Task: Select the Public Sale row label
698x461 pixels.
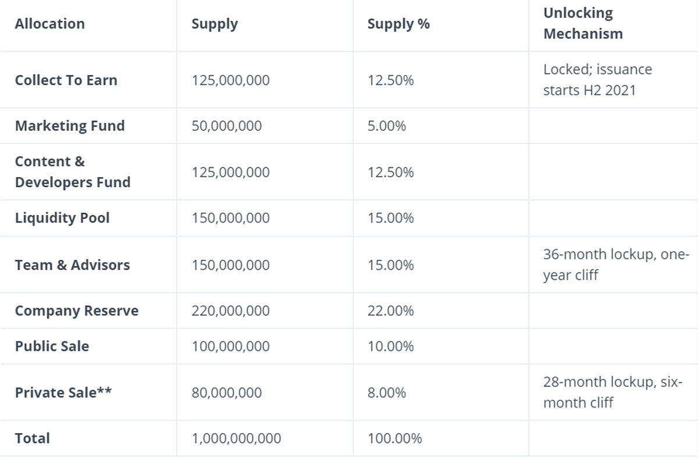Action: coord(52,346)
